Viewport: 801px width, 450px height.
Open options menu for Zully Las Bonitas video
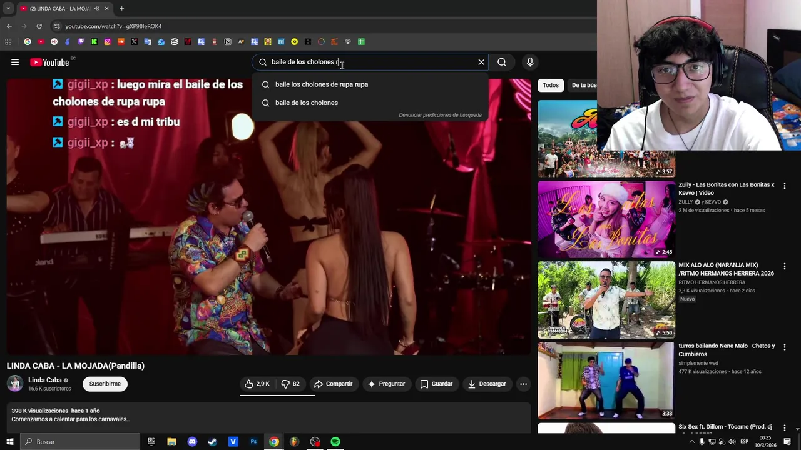pos(785,186)
